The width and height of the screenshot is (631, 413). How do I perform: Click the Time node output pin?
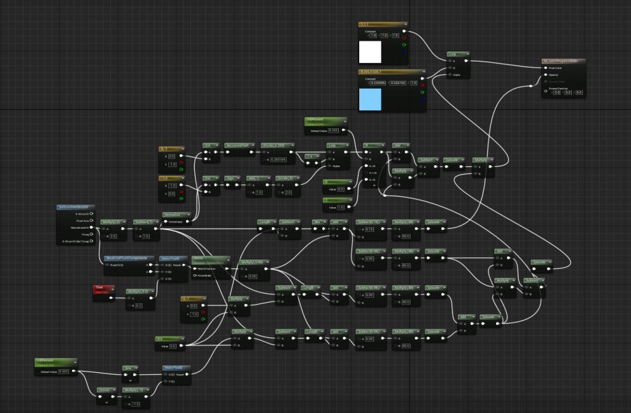click(x=112, y=298)
